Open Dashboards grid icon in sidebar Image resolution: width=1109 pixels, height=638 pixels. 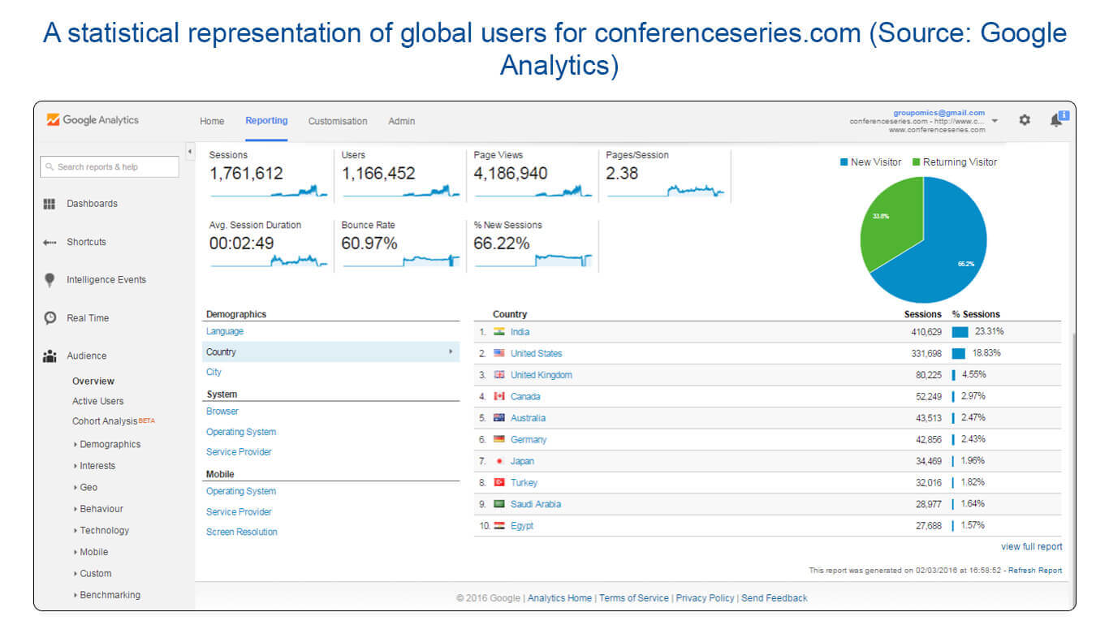(50, 204)
